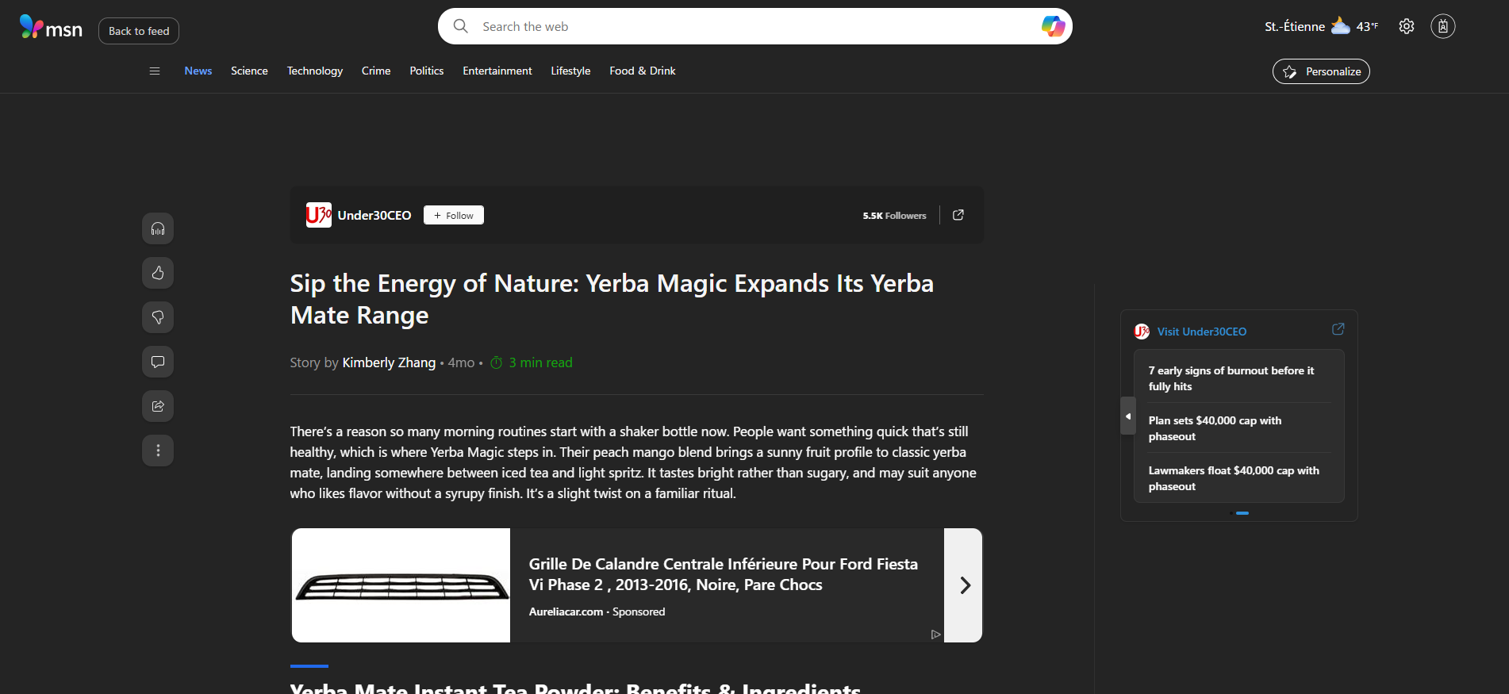Click the article headline text

coord(612,299)
